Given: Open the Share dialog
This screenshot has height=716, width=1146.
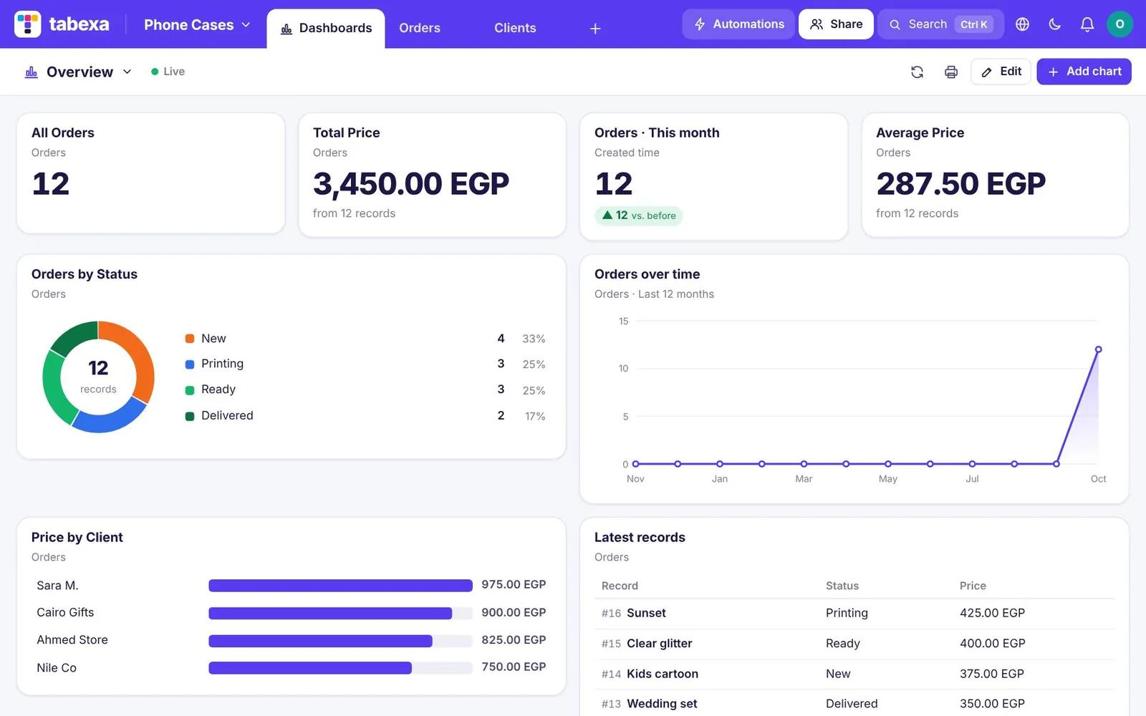Looking at the screenshot, I should (x=836, y=24).
